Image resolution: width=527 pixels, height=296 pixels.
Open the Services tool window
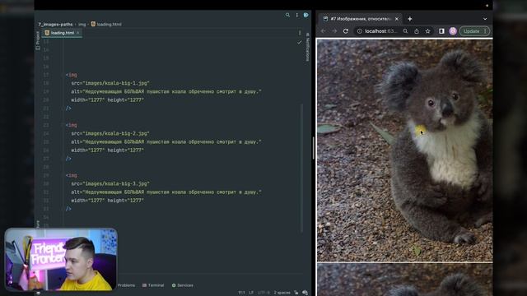tap(183, 285)
